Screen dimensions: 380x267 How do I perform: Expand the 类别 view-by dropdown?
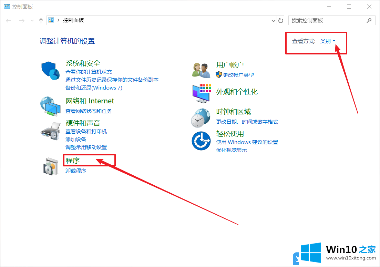328,41
